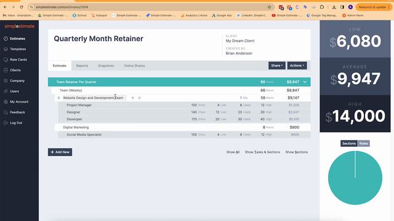
Task: Switch to the Reports tab
Action: click(x=82, y=66)
